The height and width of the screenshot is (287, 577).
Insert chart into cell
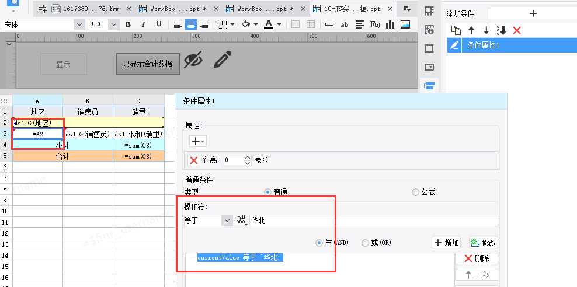coord(390,24)
